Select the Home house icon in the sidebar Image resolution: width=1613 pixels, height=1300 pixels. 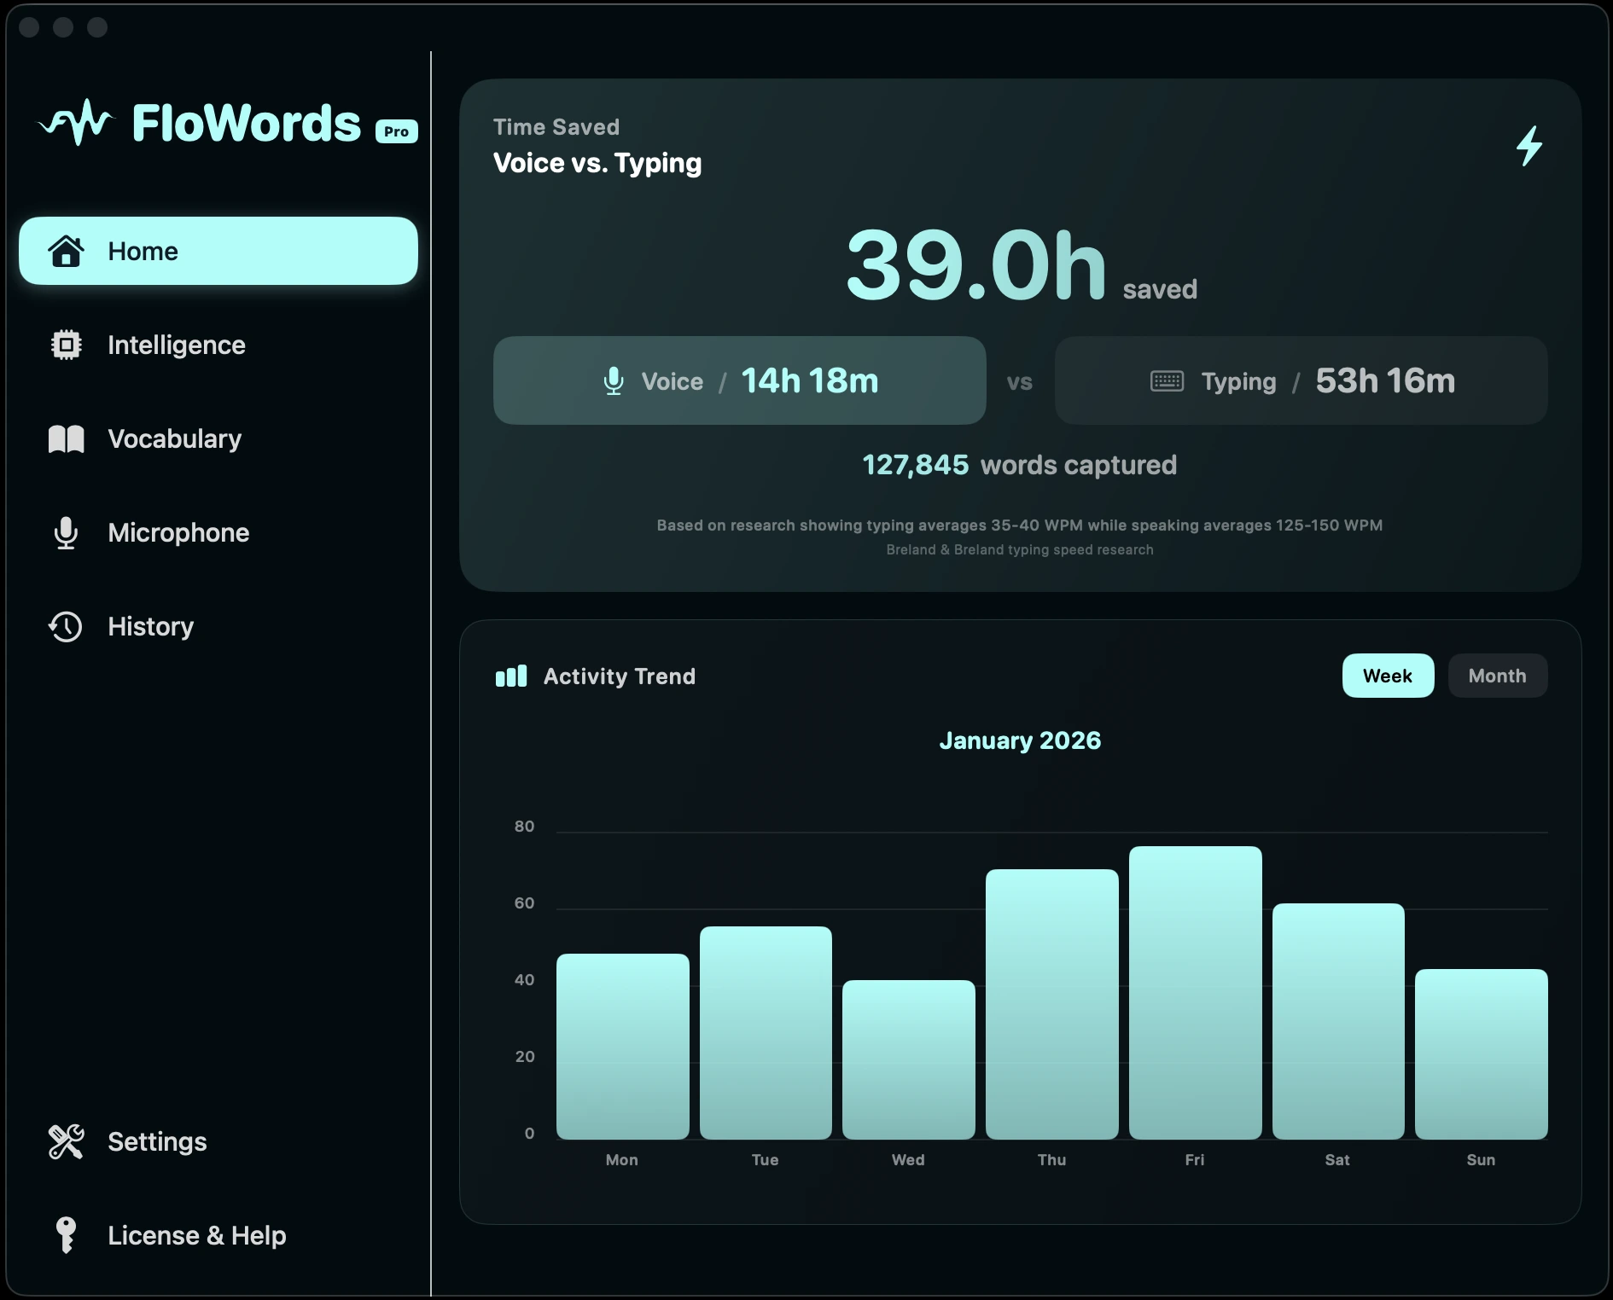click(67, 251)
